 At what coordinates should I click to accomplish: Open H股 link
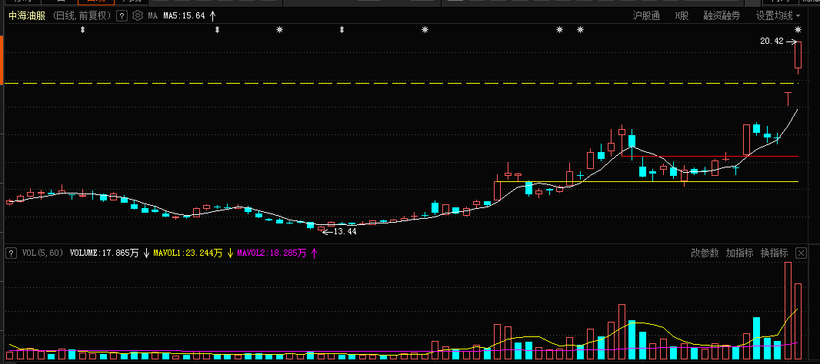[x=682, y=15]
